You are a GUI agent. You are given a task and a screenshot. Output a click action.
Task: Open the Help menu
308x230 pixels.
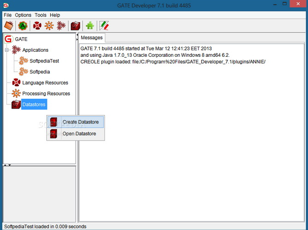point(55,15)
